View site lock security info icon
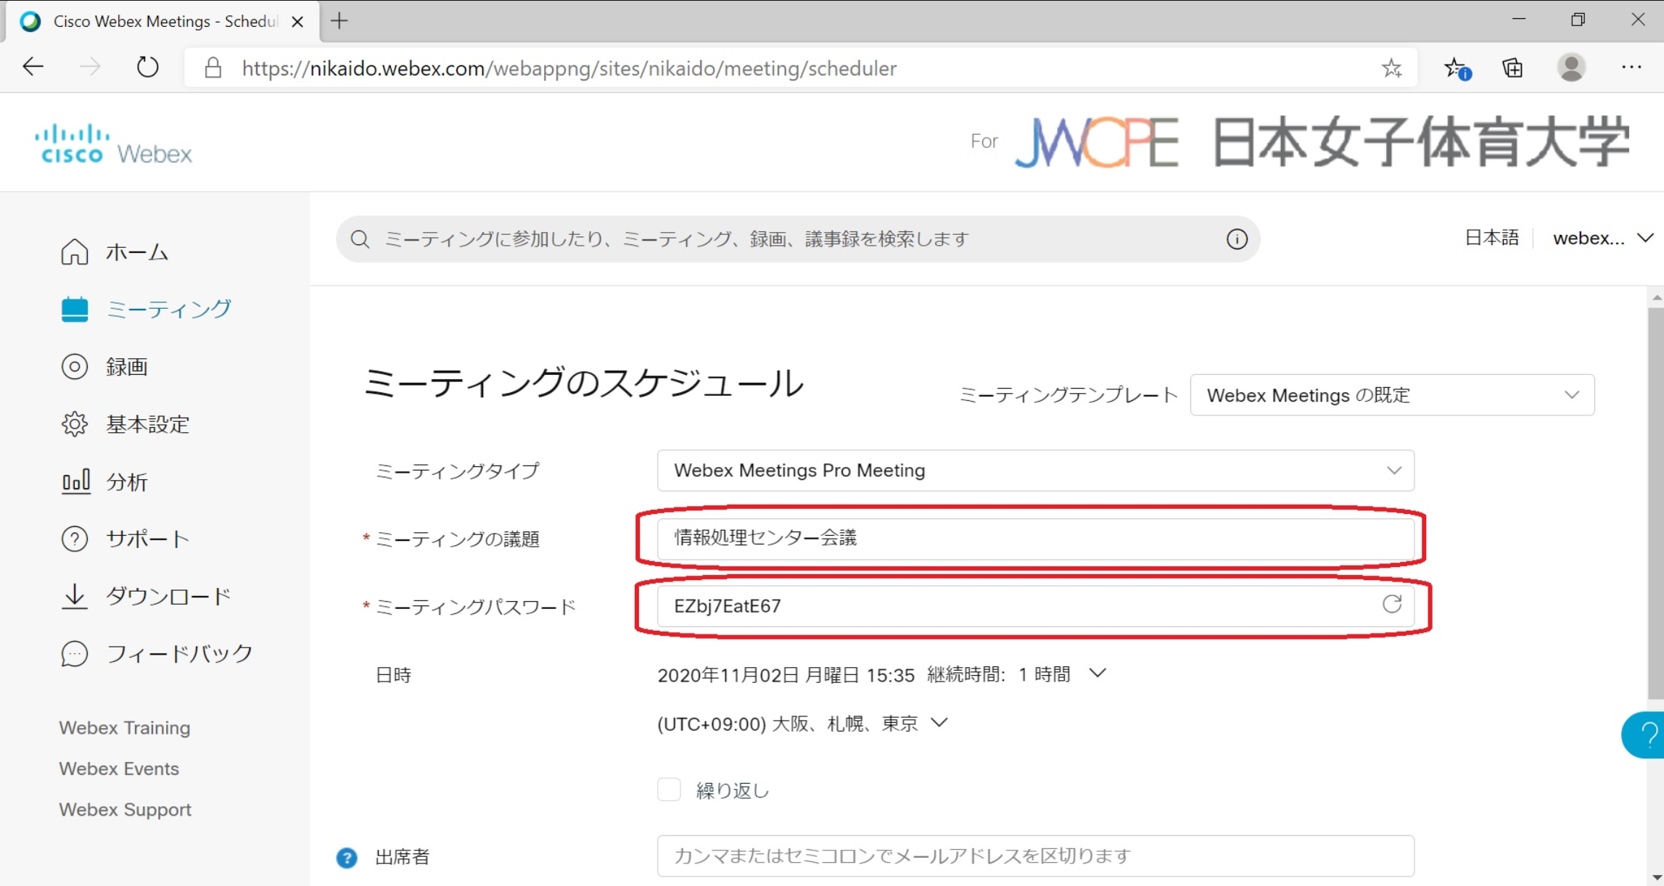Image resolution: width=1664 pixels, height=886 pixels. [213, 68]
